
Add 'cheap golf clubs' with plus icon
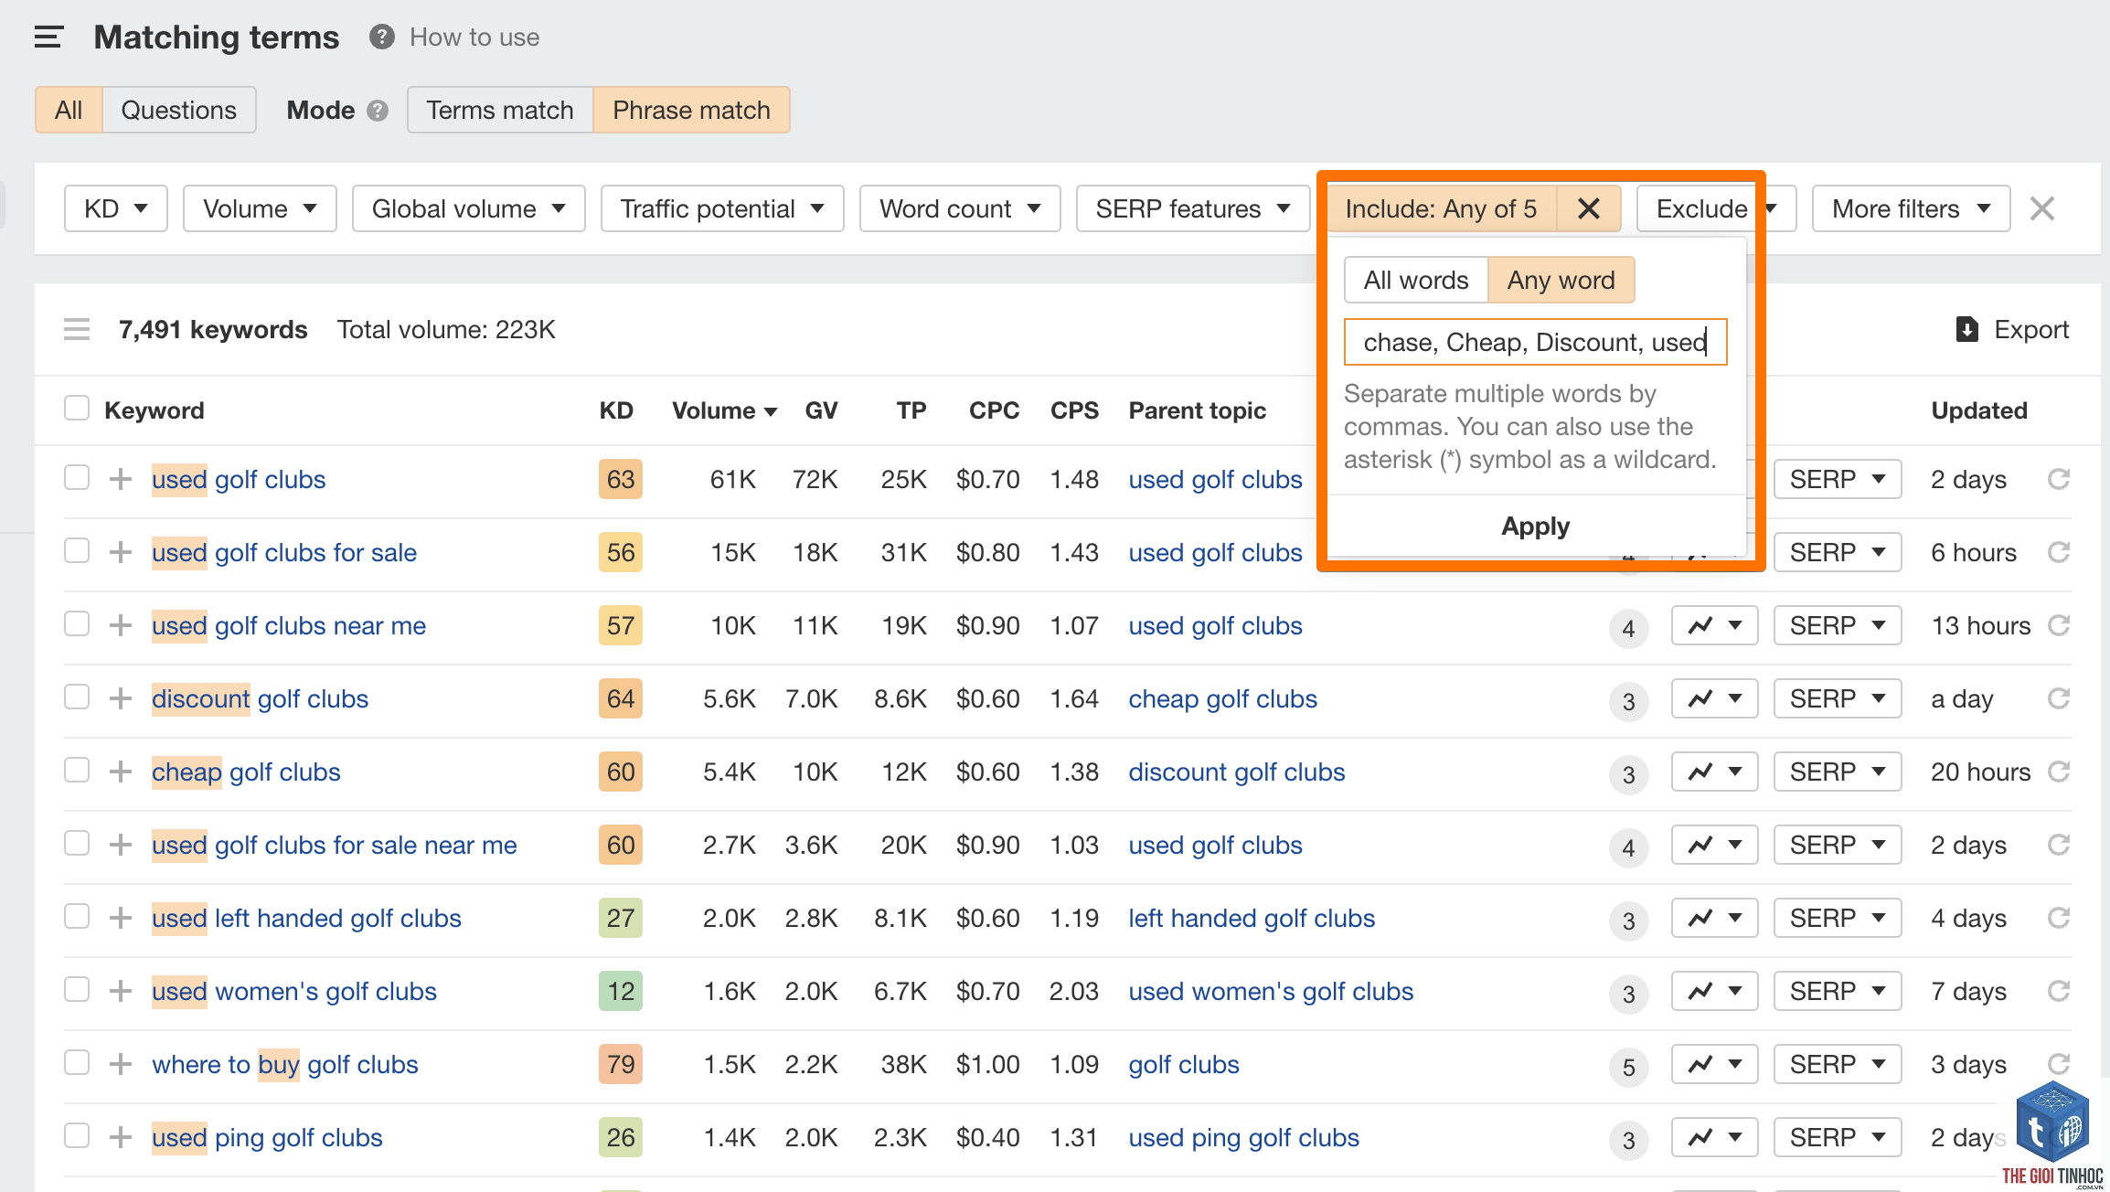pyautogui.click(x=121, y=772)
